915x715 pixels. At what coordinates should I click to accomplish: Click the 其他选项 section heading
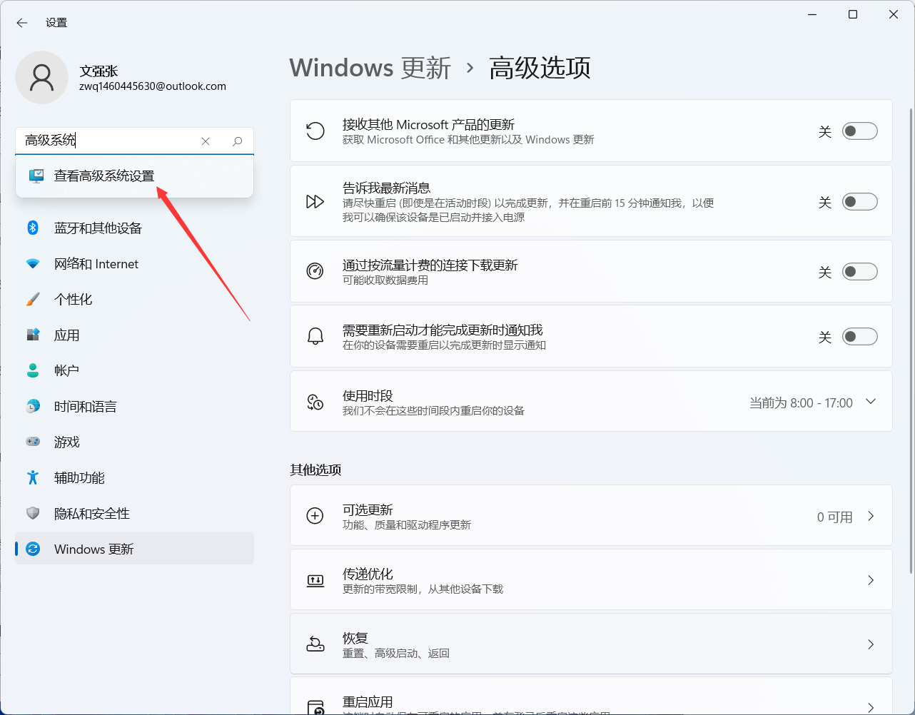pyautogui.click(x=315, y=470)
